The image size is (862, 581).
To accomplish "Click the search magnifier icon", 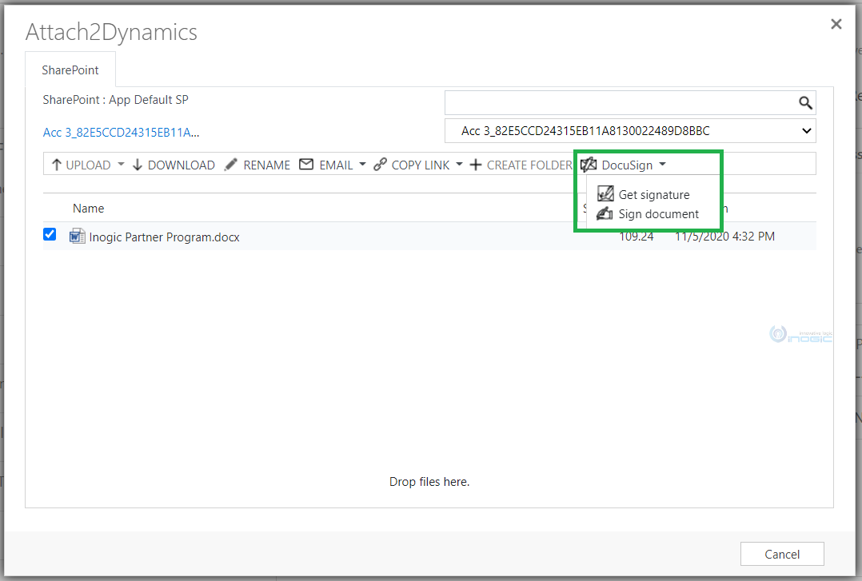I will point(805,103).
